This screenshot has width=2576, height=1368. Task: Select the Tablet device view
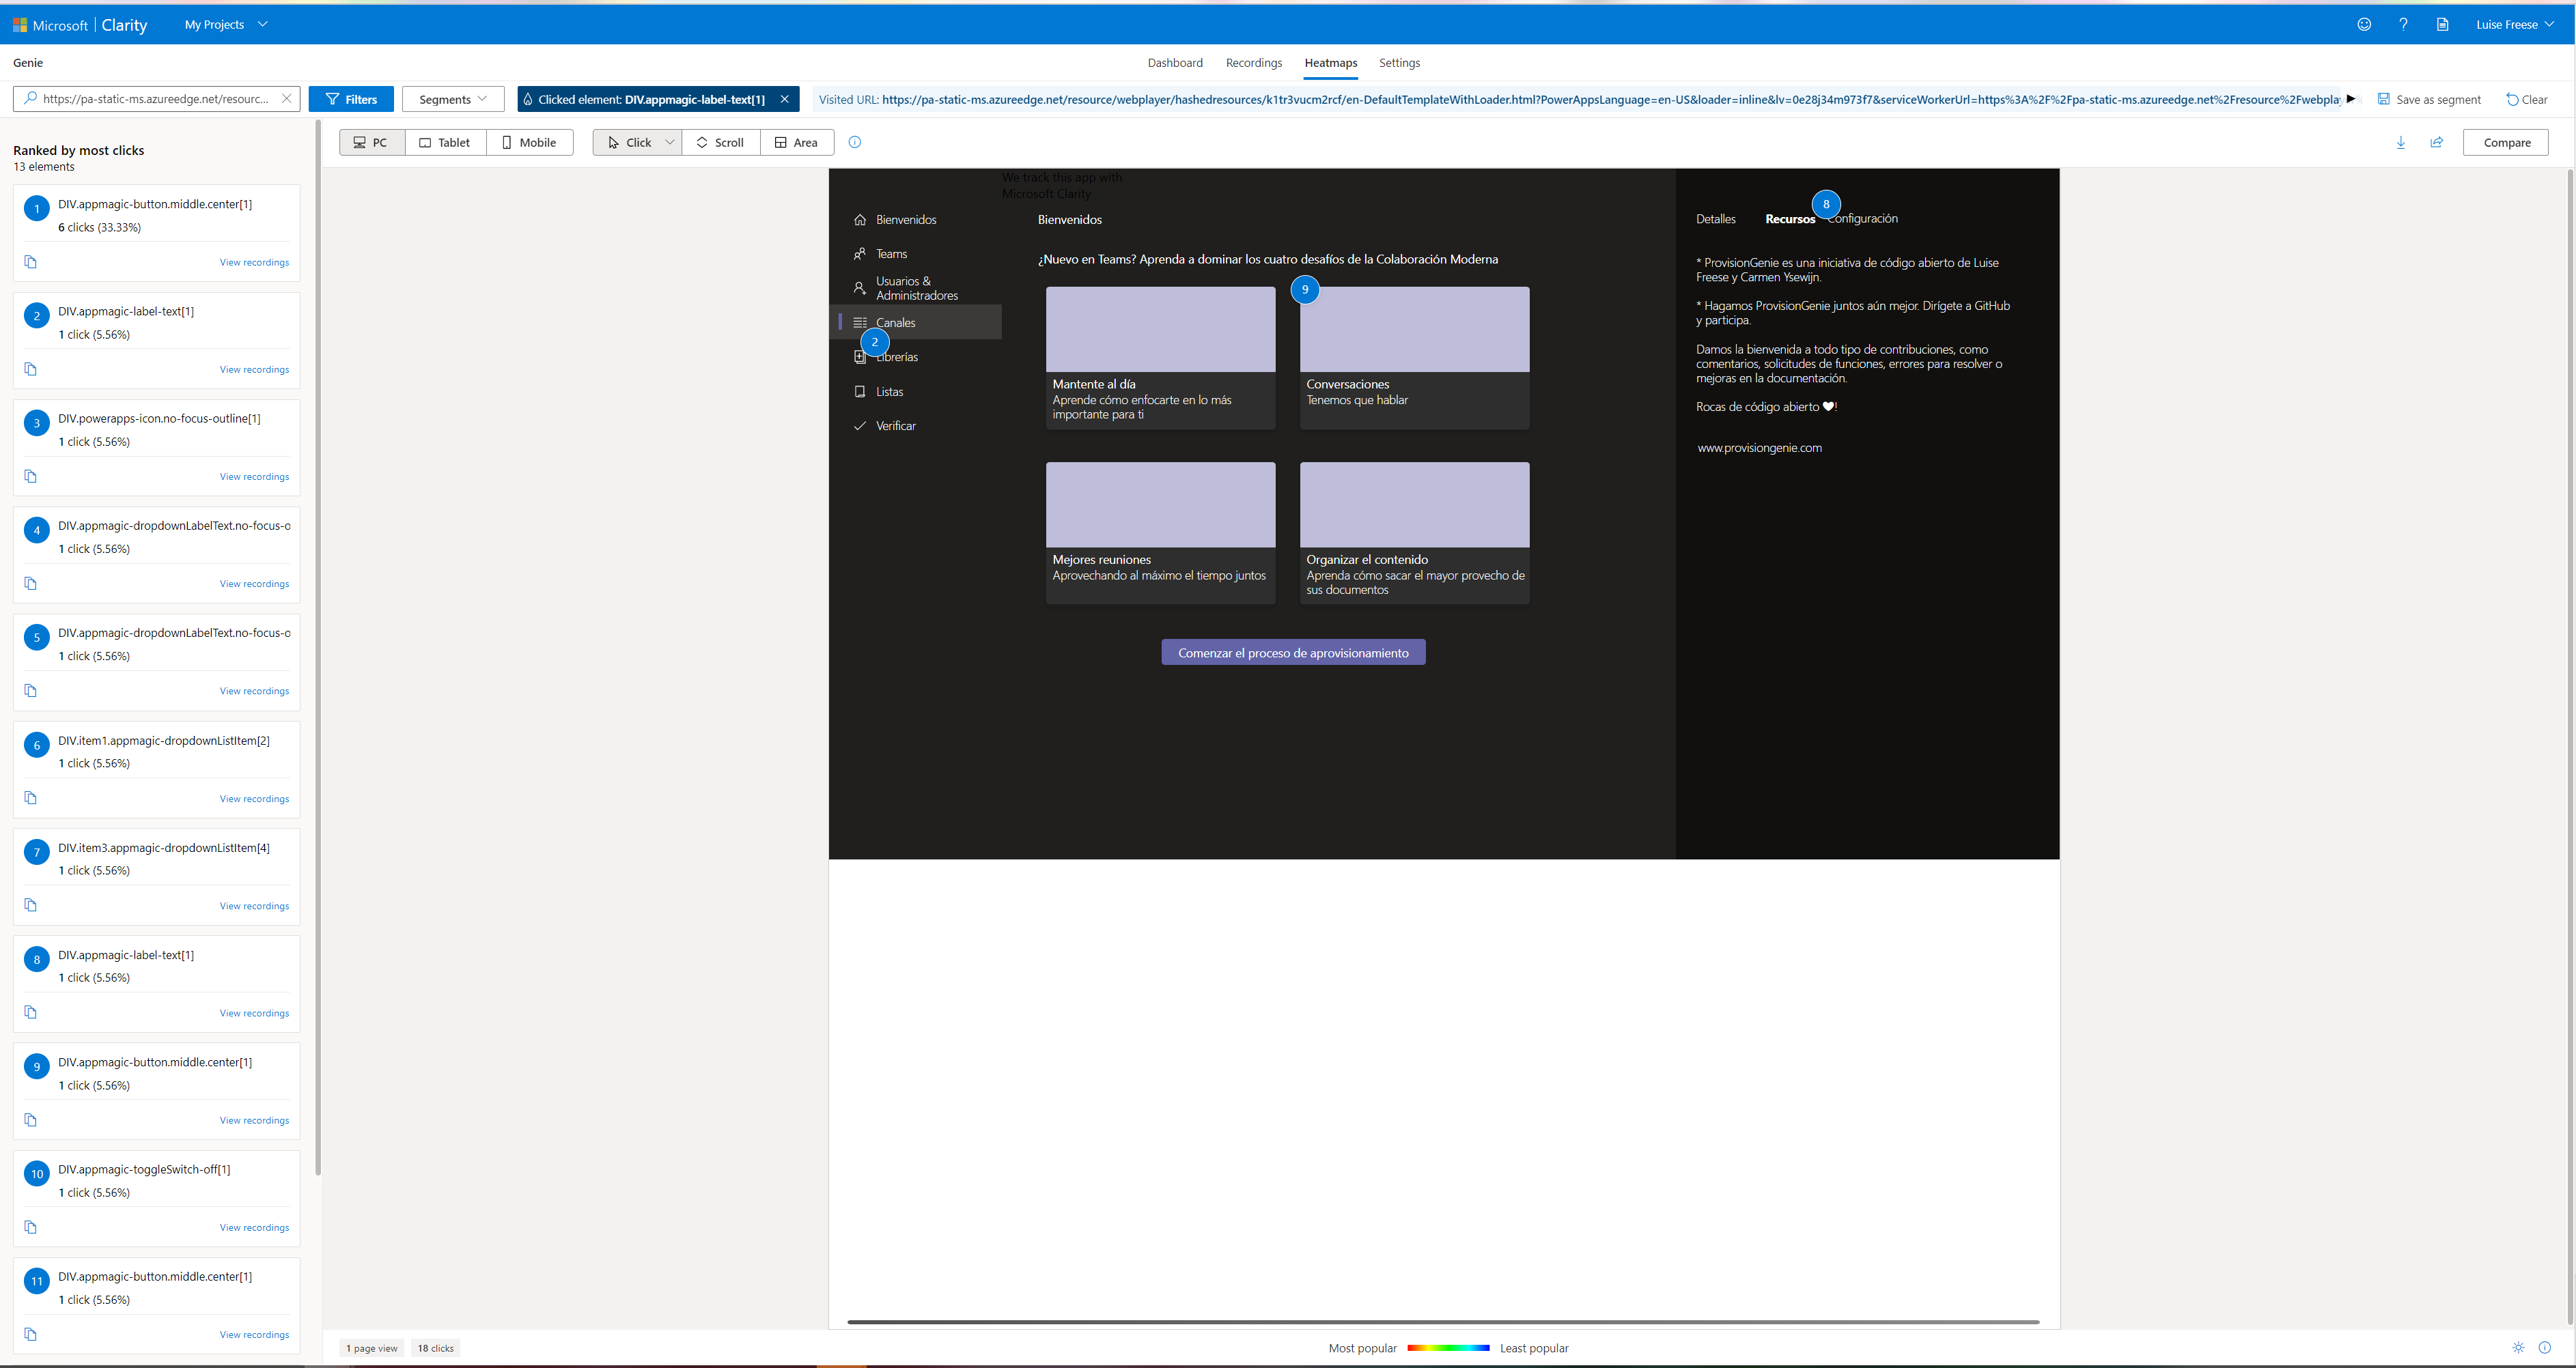click(x=445, y=142)
